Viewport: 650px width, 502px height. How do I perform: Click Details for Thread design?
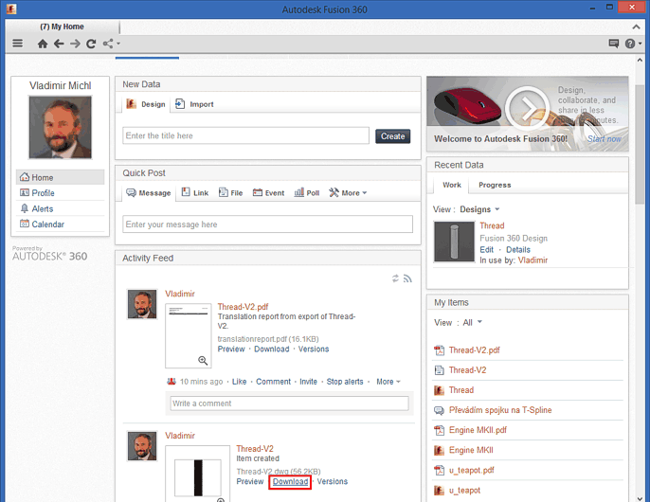point(517,249)
